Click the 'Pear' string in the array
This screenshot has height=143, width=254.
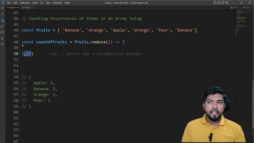[163, 30]
